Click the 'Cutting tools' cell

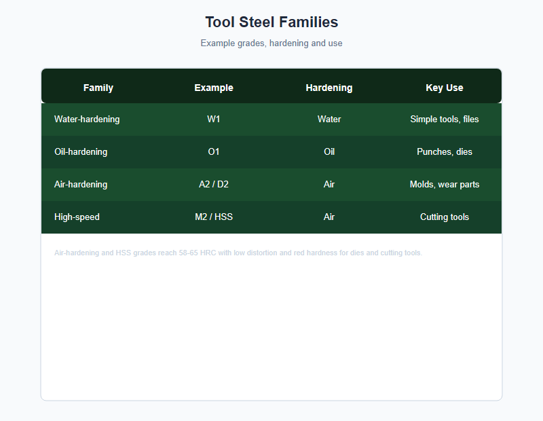point(445,217)
